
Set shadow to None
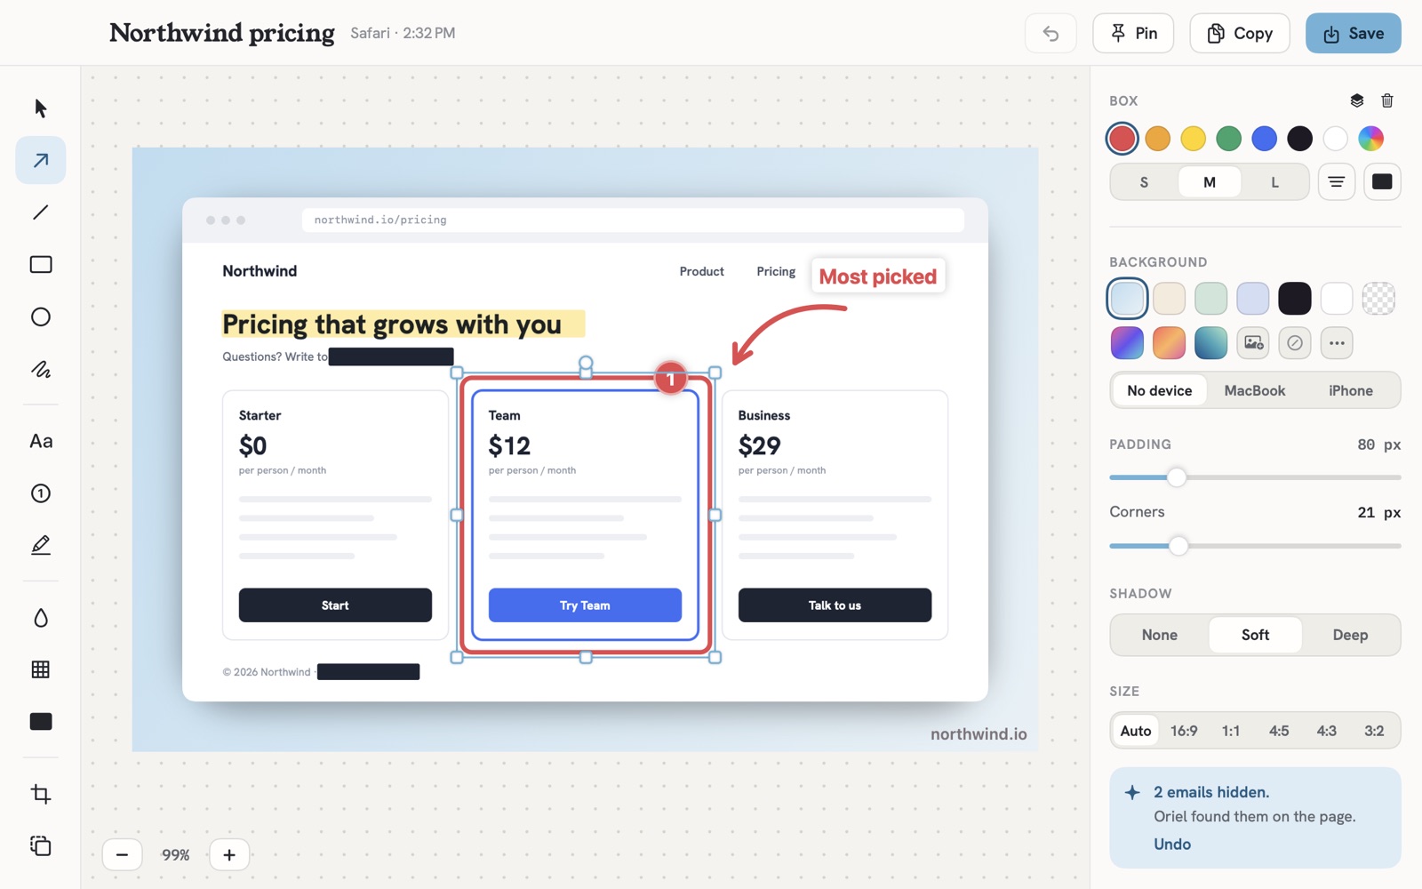click(1160, 635)
